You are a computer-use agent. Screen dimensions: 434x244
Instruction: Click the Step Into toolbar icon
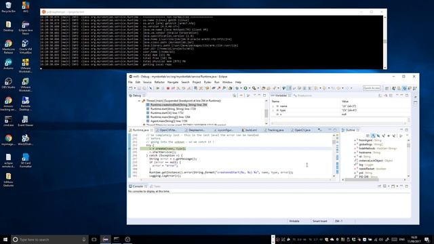pyautogui.click(x=178, y=88)
